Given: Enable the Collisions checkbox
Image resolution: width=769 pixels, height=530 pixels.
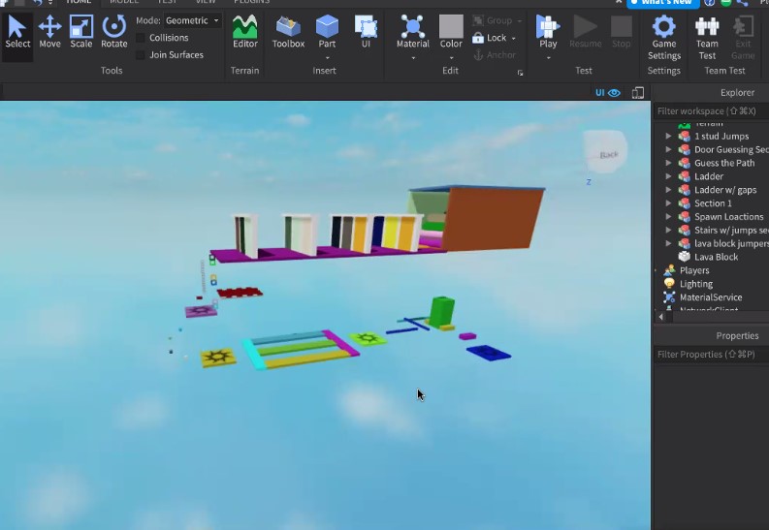Looking at the screenshot, I should tap(142, 38).
